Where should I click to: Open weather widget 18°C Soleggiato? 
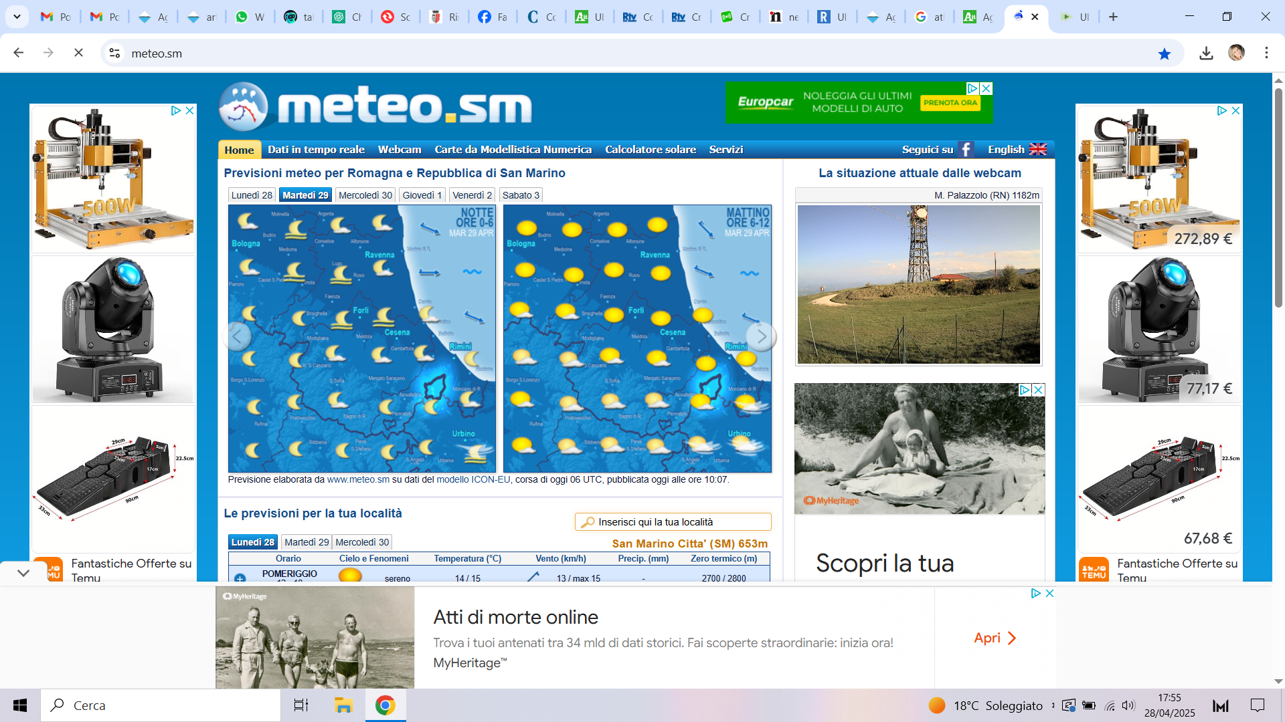coord(985,705)
